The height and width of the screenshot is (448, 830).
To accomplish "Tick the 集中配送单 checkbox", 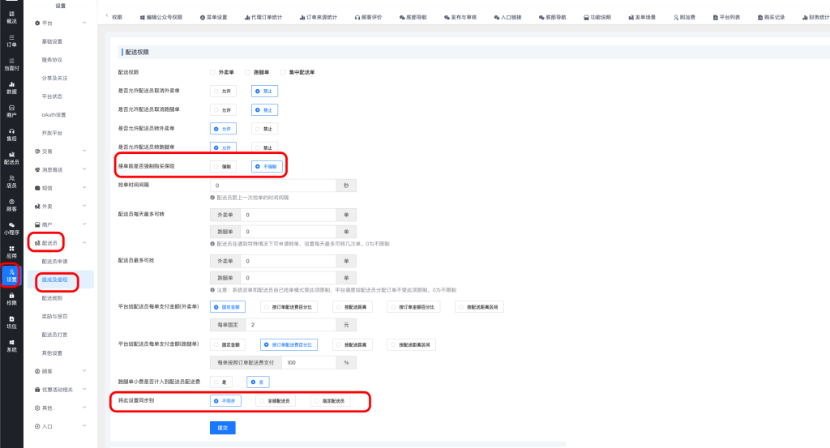I will click(x=283, y=72).
